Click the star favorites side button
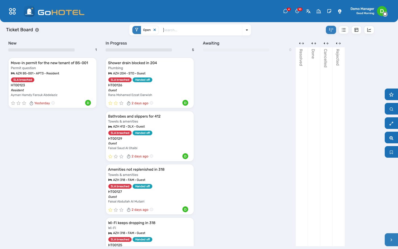 tap(391, 95)
